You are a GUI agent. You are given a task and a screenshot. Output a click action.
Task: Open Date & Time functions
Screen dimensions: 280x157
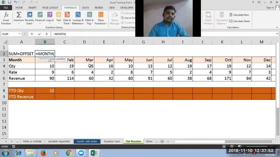coord(67,18)
